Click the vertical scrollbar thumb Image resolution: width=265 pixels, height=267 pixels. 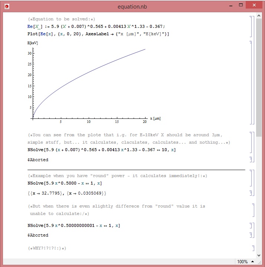tap(259, 74)
